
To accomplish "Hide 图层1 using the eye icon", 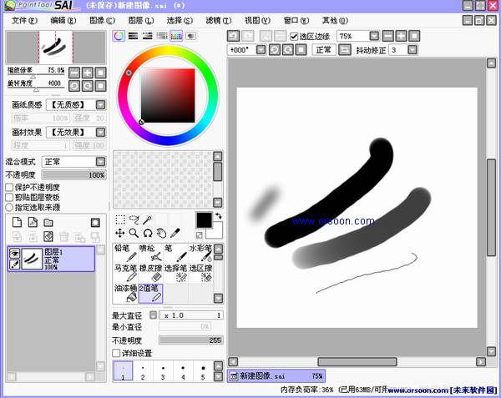I will (14, 253).
